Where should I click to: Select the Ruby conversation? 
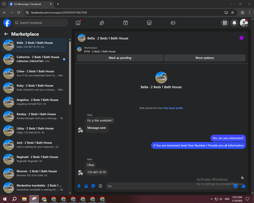[x=35, y=88]
